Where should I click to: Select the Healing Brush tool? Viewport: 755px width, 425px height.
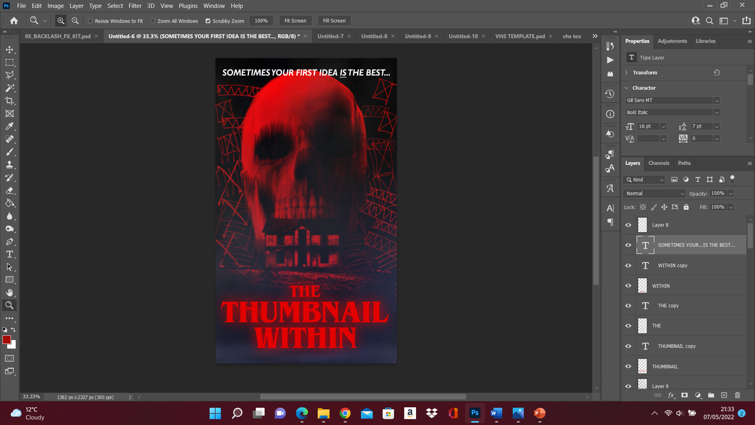[x=10, y=139]
